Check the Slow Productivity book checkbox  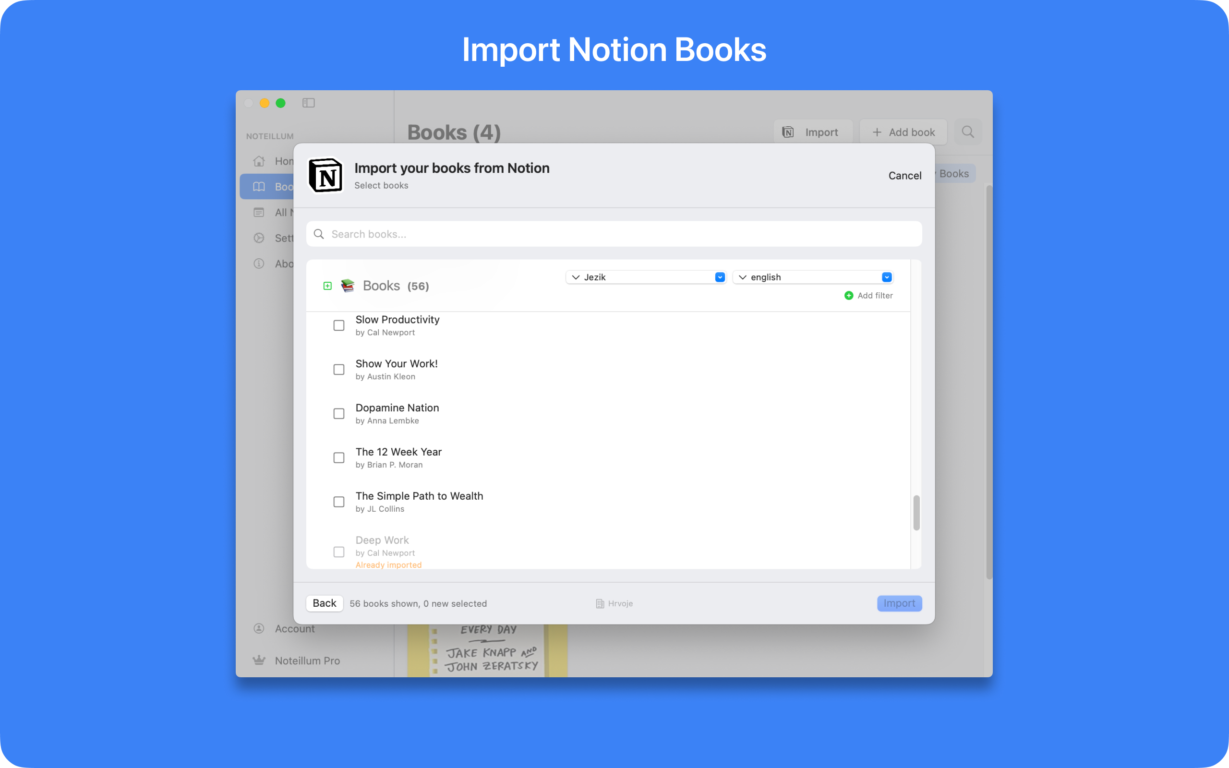click(x=339, y=325)
